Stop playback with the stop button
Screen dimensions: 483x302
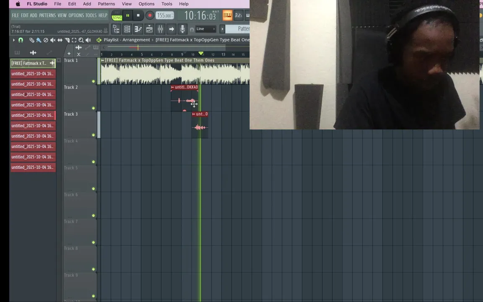[x=138, y=16]
